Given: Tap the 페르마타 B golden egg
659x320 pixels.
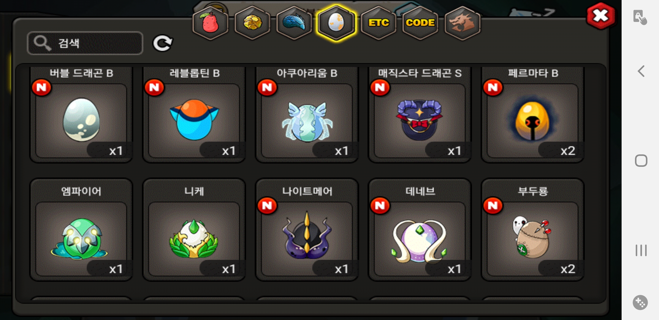Looking at the screenshot, I should [533, 115].
